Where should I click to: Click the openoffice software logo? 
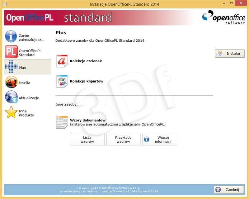pos(223,17)
